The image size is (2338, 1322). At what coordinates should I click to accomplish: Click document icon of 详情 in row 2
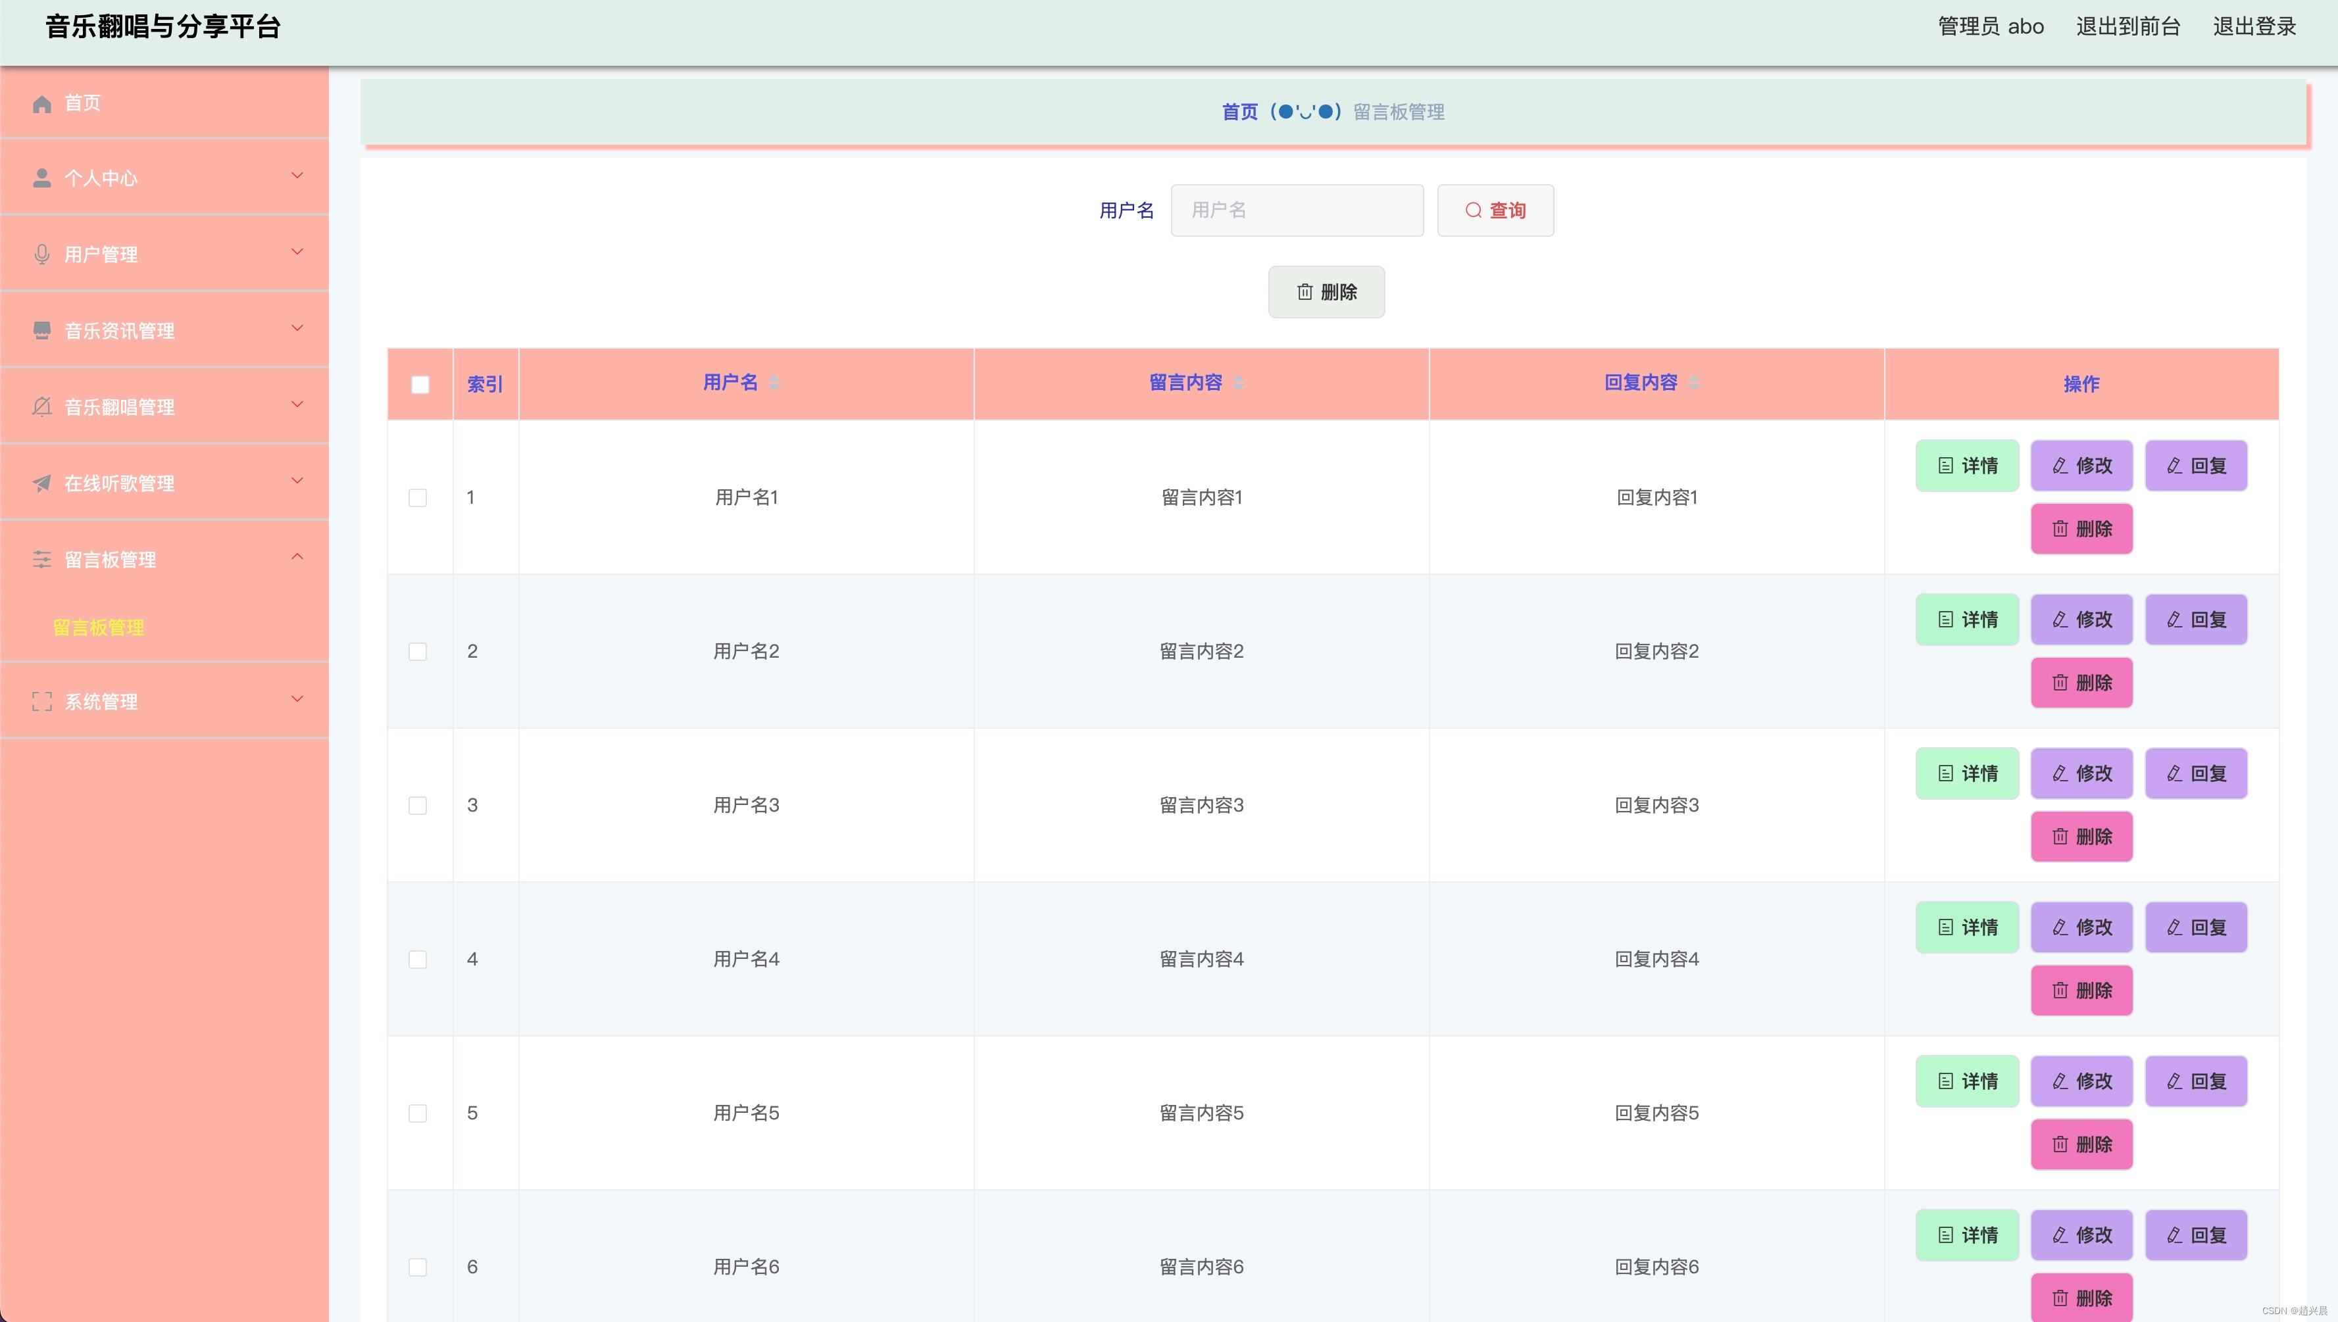1946,619
